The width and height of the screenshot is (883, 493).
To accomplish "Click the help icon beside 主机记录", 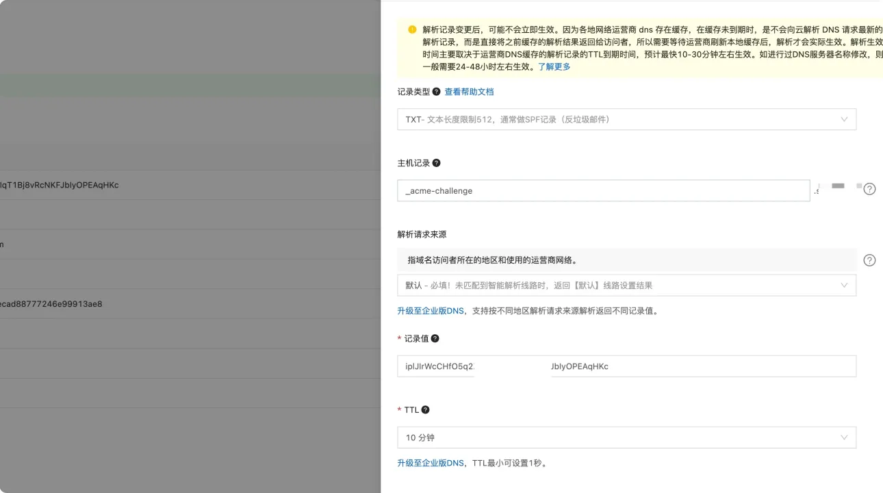I will pyautogui.click(x=436, y=163).
